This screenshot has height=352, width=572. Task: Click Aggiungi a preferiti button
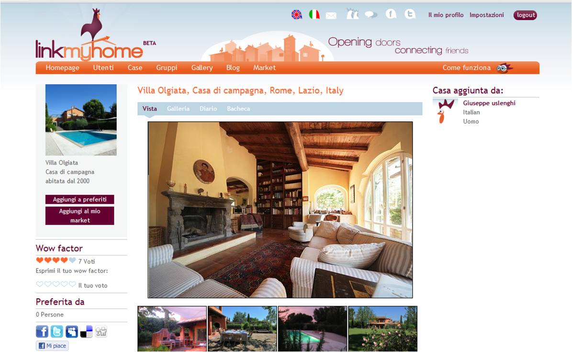(x=79, y=199)
